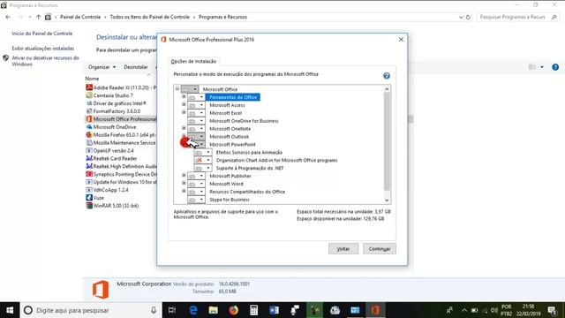Expand the Microsoft OneNote node
565x318 pixels.
tap(184, 128)
